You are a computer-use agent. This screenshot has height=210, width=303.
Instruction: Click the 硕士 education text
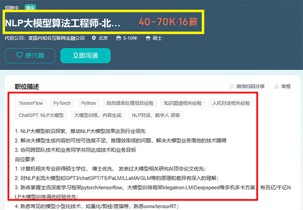point(157,38)
